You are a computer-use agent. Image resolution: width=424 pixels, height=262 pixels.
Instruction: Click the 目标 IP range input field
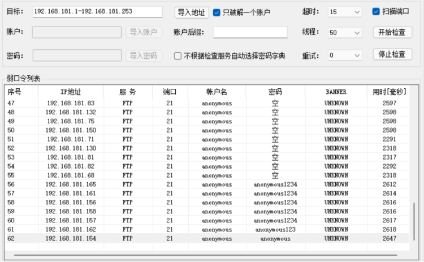[98, 12]
